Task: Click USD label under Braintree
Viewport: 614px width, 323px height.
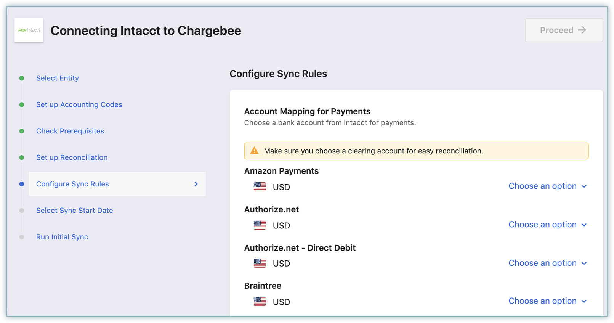Action: 281,302
